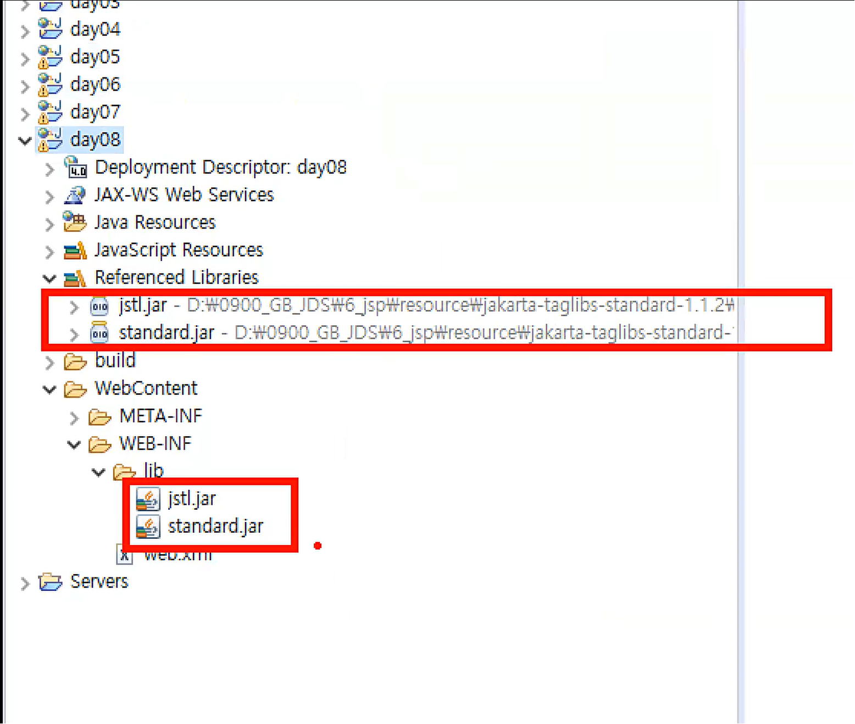Open the WebContent folder entry
This screenshot has width=855, height=724.
(146, 388)
